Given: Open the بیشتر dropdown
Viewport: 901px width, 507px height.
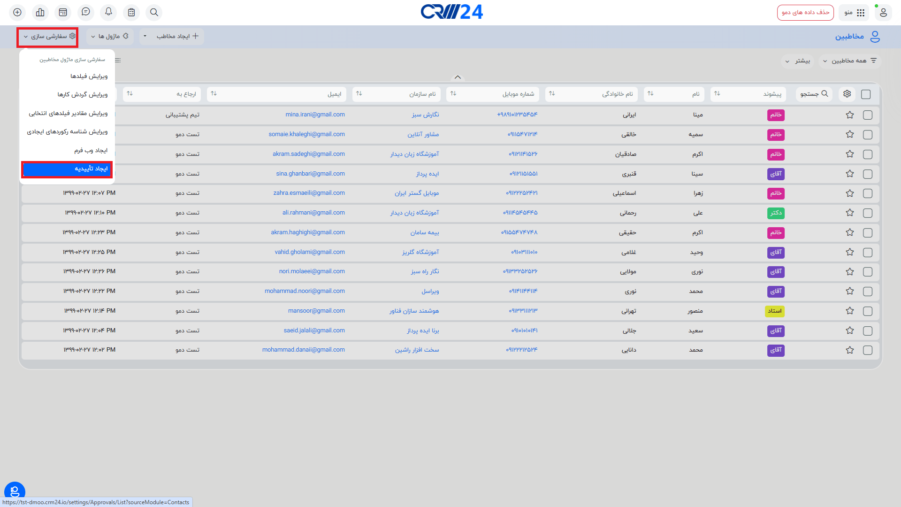Looking at the screenshot, I should [x=798, y=61].
